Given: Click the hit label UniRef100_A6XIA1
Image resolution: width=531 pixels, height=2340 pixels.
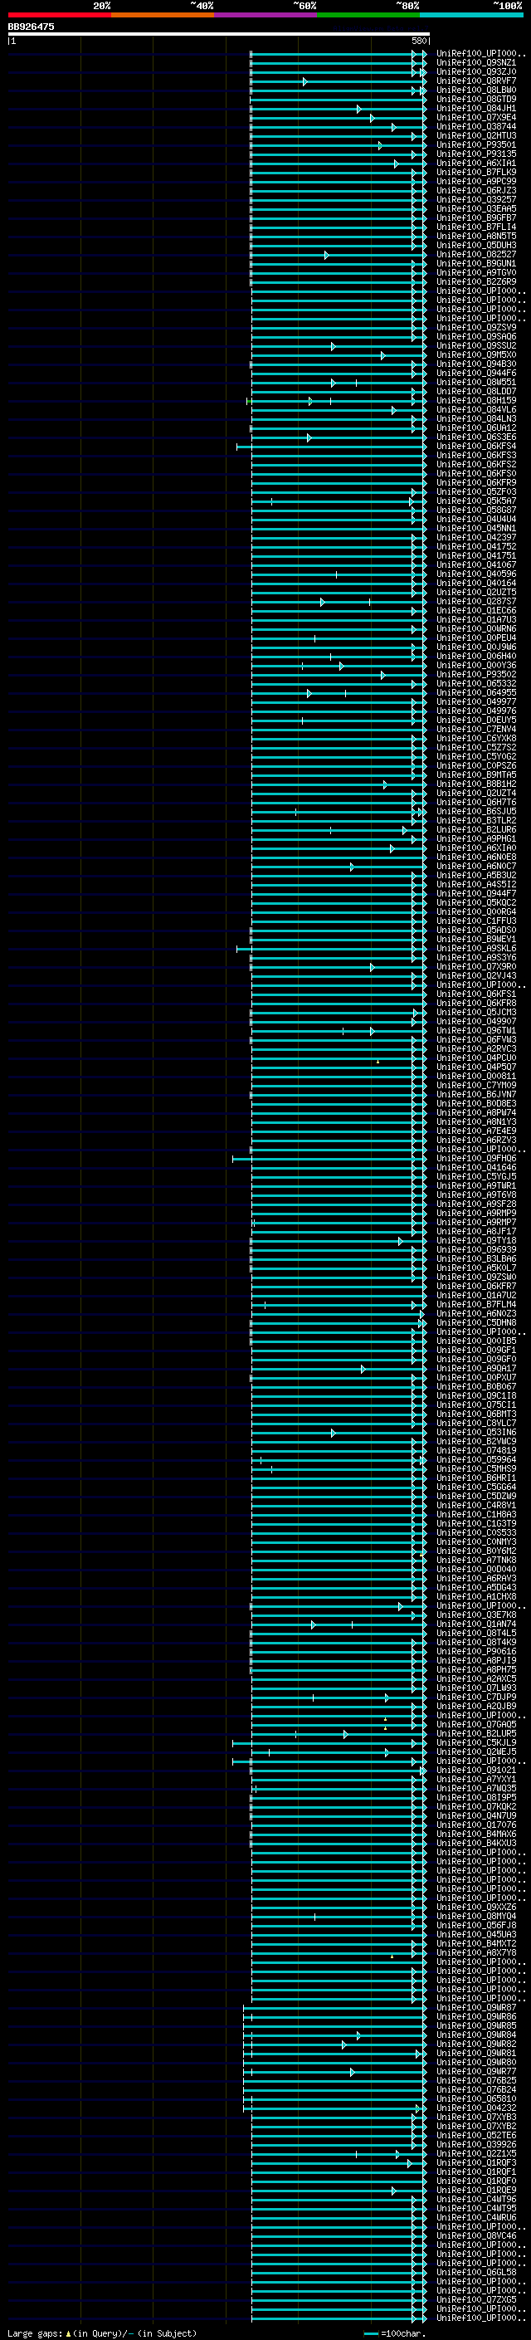Looking at the screenshot, I should tap(476, 164).
